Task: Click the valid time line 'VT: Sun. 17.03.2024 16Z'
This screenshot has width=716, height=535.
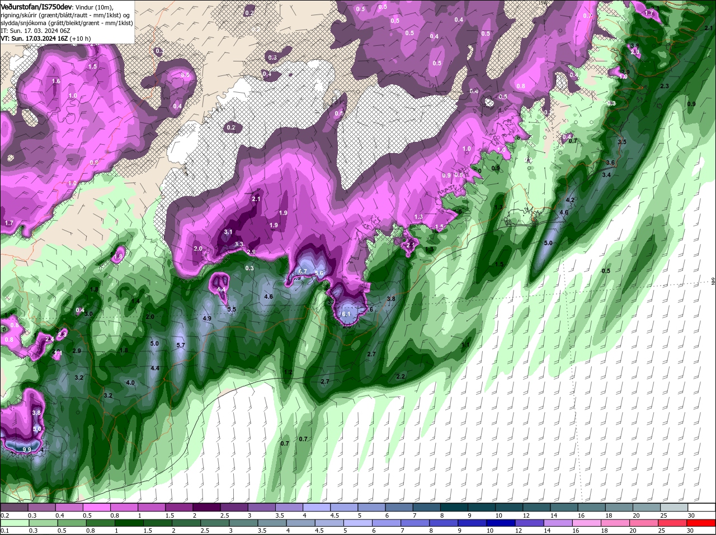Action: pos(34,39)
